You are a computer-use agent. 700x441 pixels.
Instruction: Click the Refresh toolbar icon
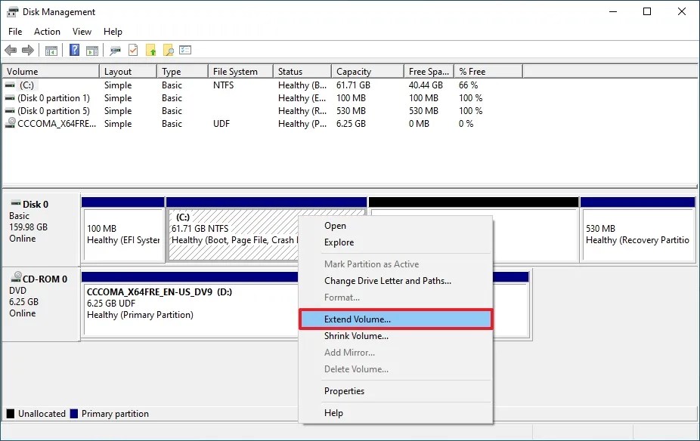[x=114, y=50]
